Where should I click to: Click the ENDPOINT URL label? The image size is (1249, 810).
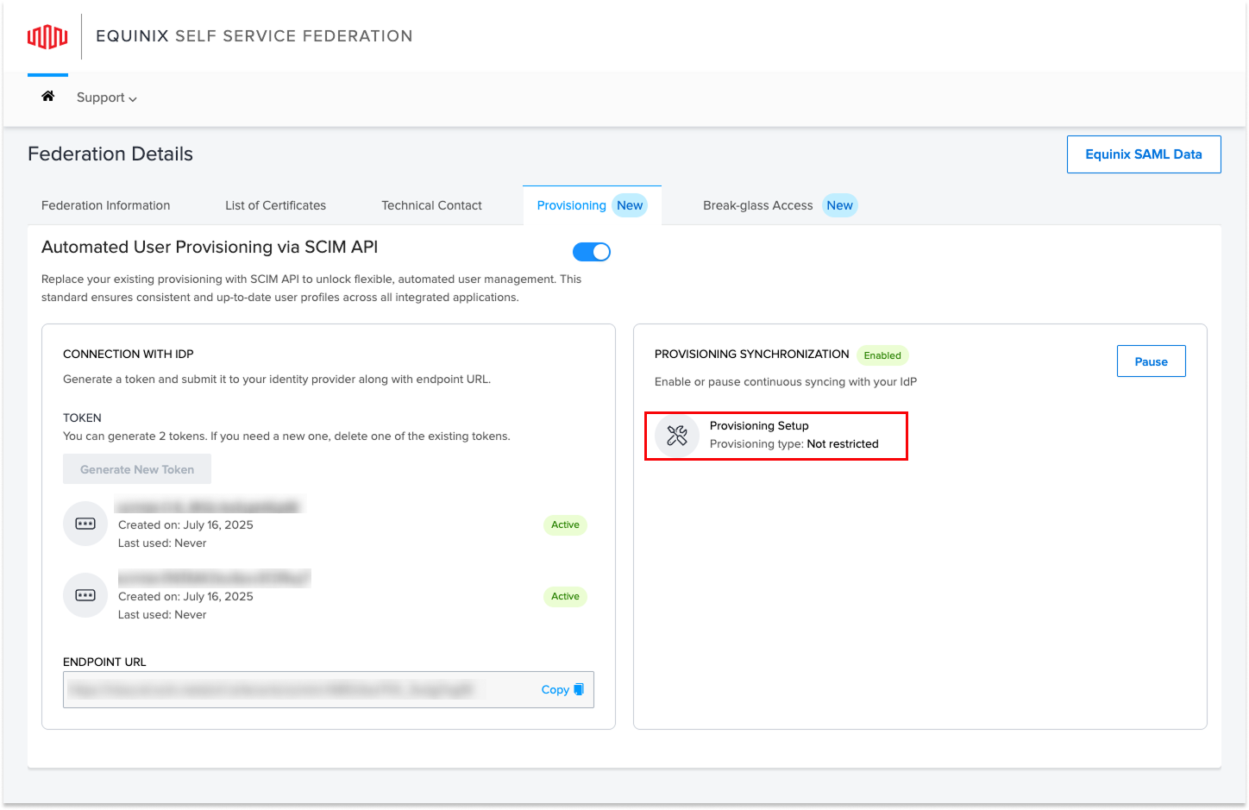click(x=104, y=662)
